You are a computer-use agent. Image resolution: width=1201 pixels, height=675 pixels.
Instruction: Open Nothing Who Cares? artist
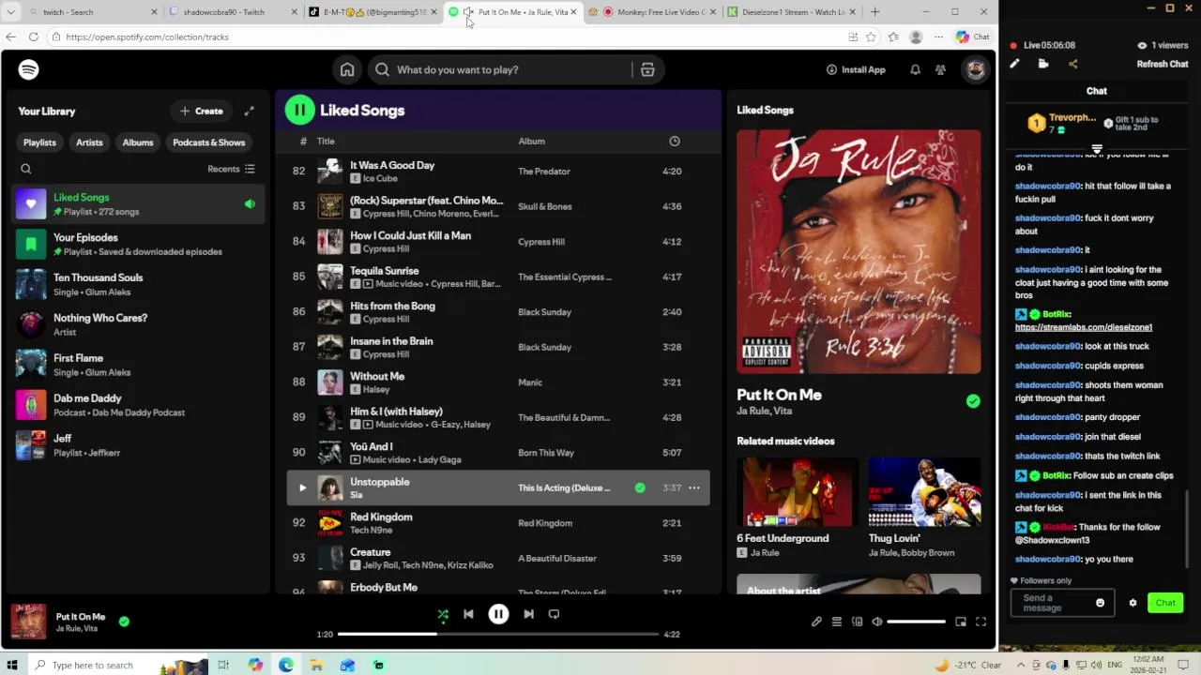(138, 324)
